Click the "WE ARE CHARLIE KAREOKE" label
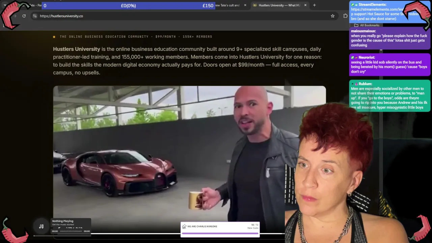 202,226
